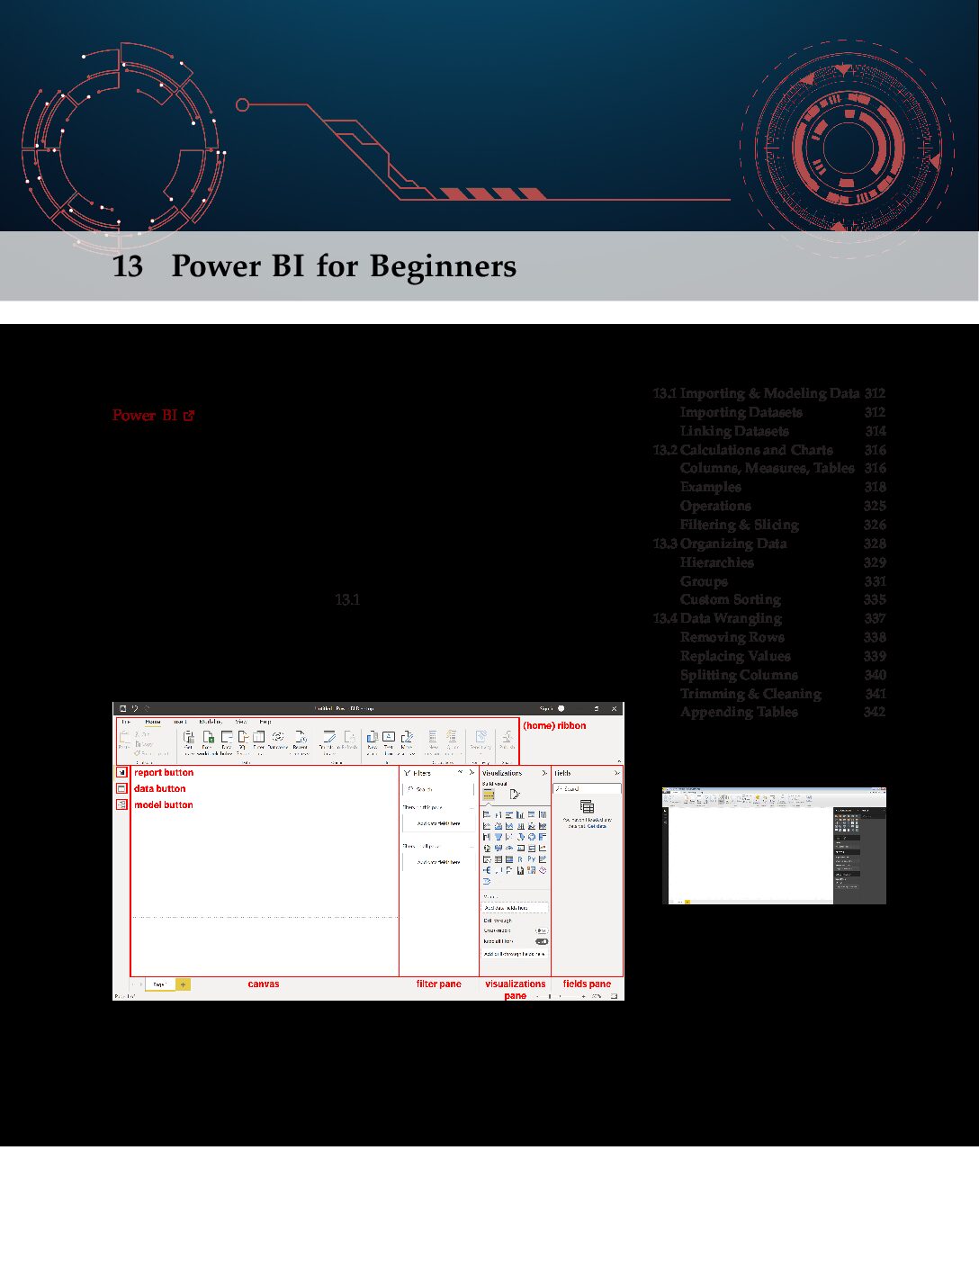
Task: Click the Search field in Fields pane
Action: click(x=587, y=788)
